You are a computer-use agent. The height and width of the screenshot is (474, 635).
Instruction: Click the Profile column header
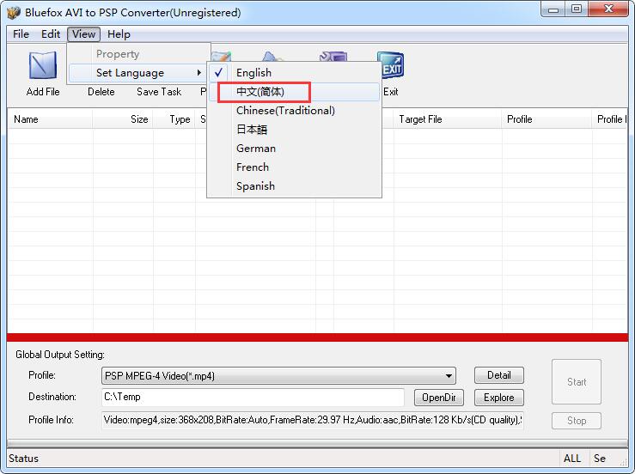tap(547, 119)
